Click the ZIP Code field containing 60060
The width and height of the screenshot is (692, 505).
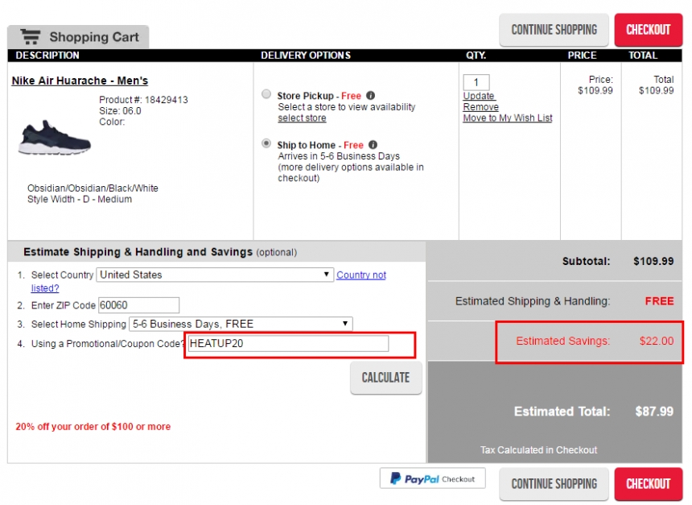pos(138,305)
